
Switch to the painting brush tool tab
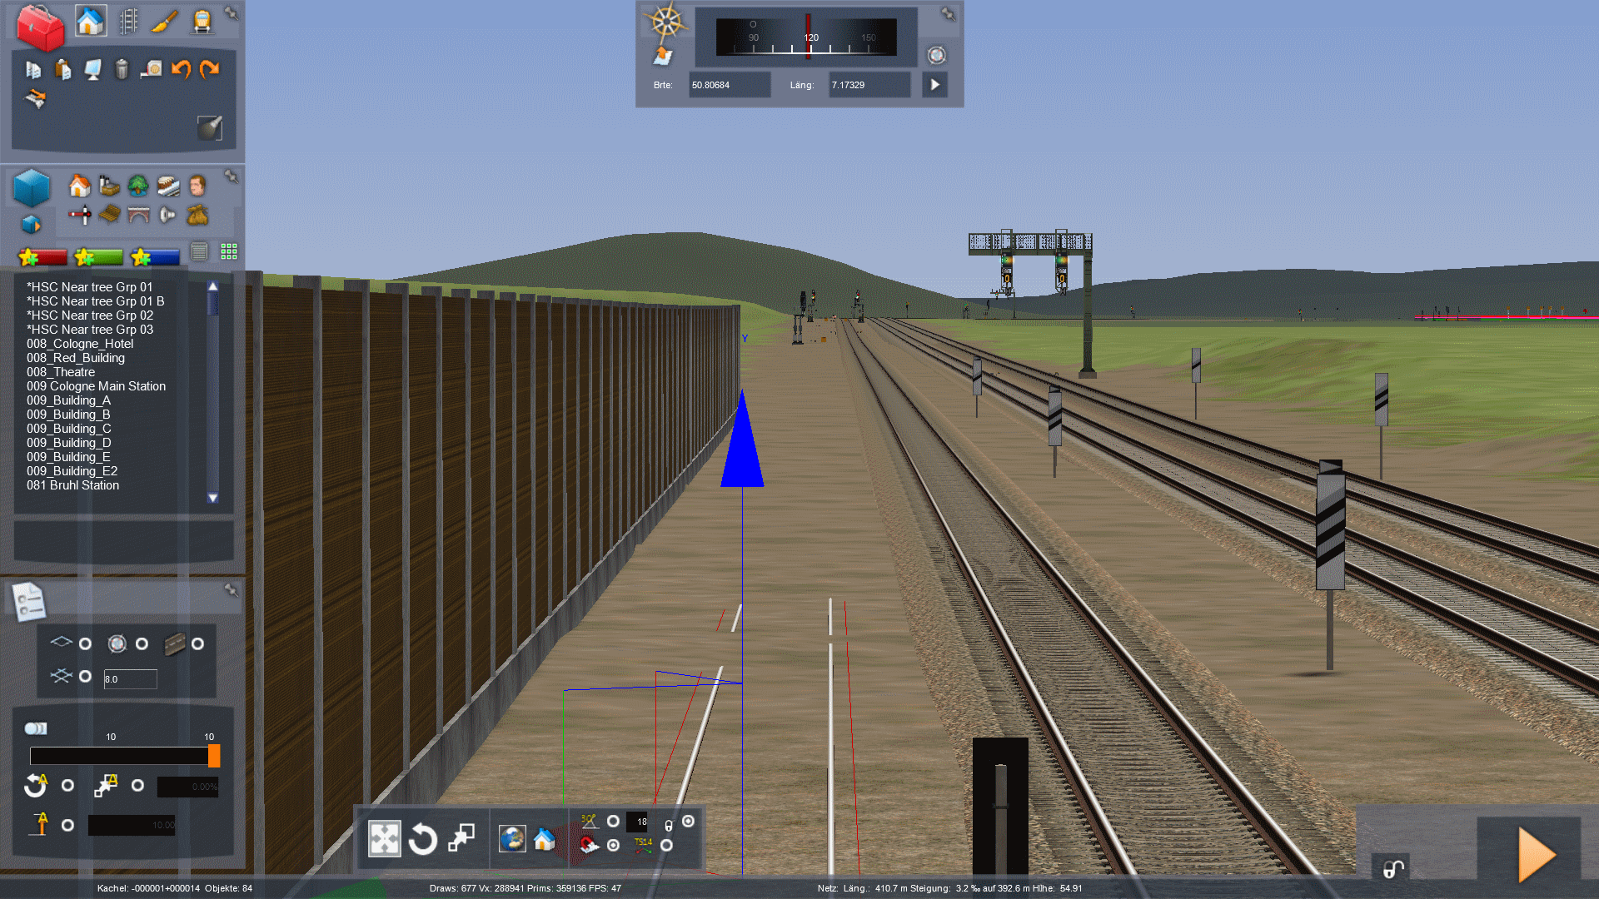point(164,21)
